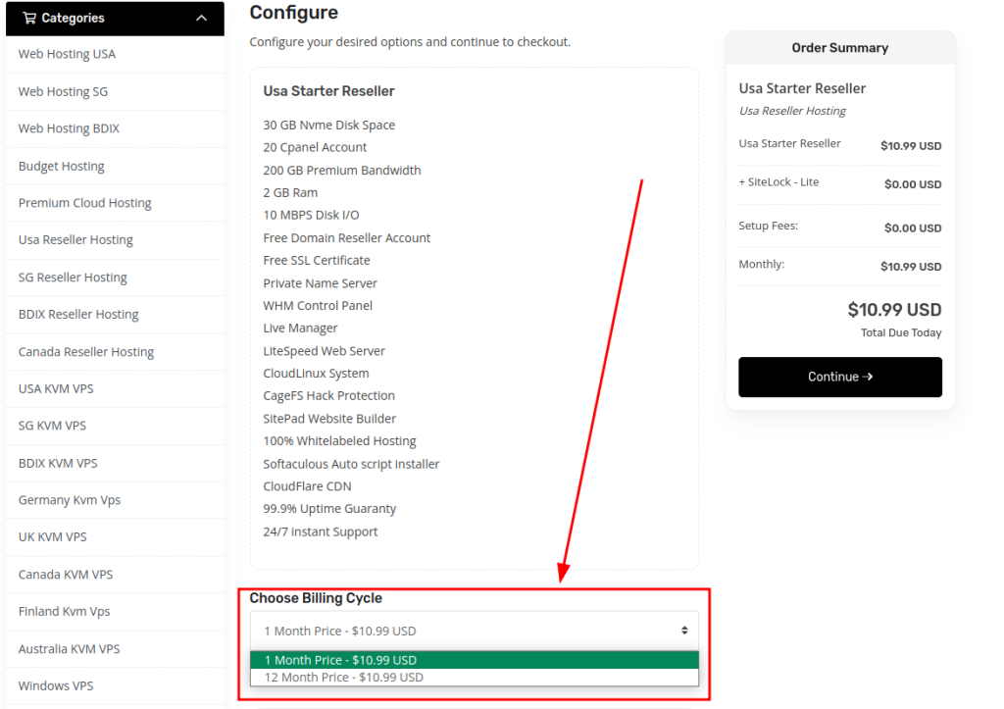Open USA KVM VPS category
Screen dimensions: 1004x709
[56, 389]
